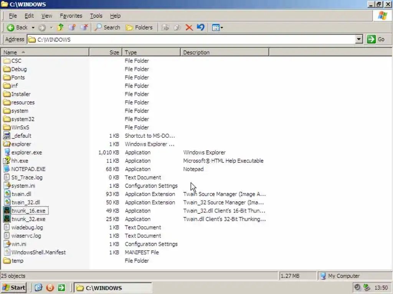Click the Search toolbar button
The width and height of the screenshot is (393, 294).
[x=107, y=28]
